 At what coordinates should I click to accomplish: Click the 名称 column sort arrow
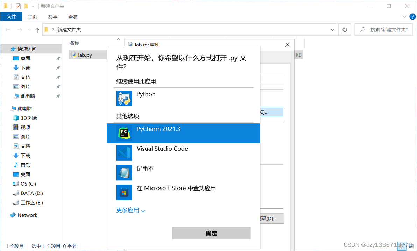pyautogui.click(x=118, y=39)
